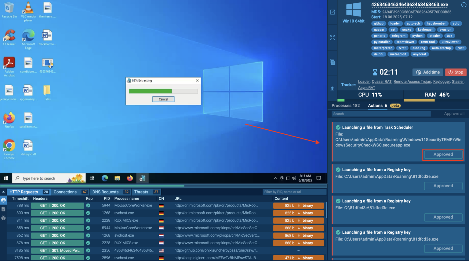Collapse the network panel with chevron
Screen dimensions: 469x261
coord(3,192)
